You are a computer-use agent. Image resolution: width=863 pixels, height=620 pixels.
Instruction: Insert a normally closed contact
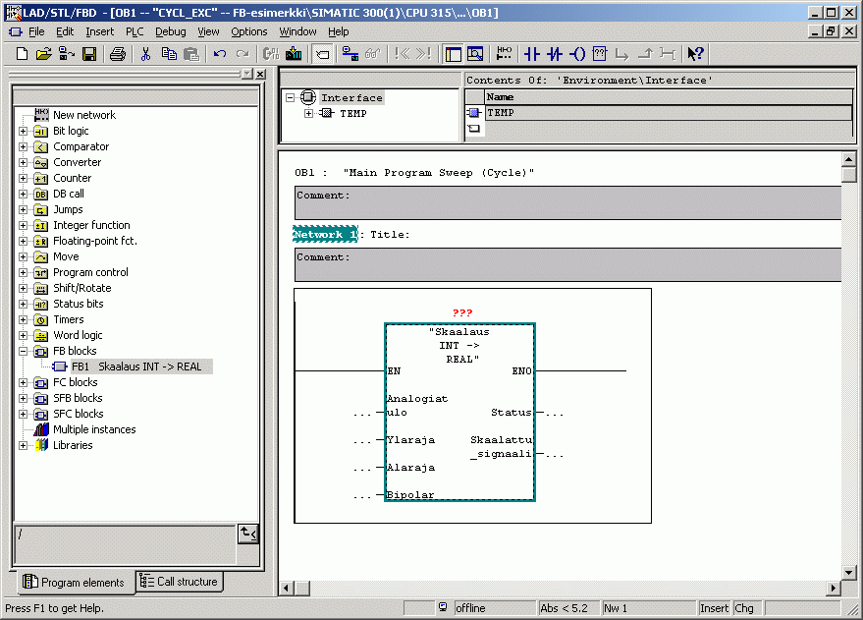[x=555, y=54]
